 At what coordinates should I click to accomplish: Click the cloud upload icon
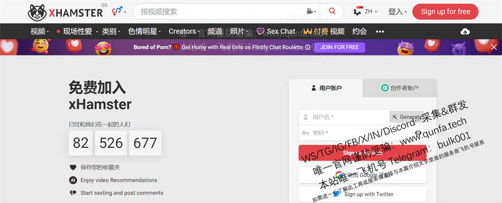pos(465,31)
